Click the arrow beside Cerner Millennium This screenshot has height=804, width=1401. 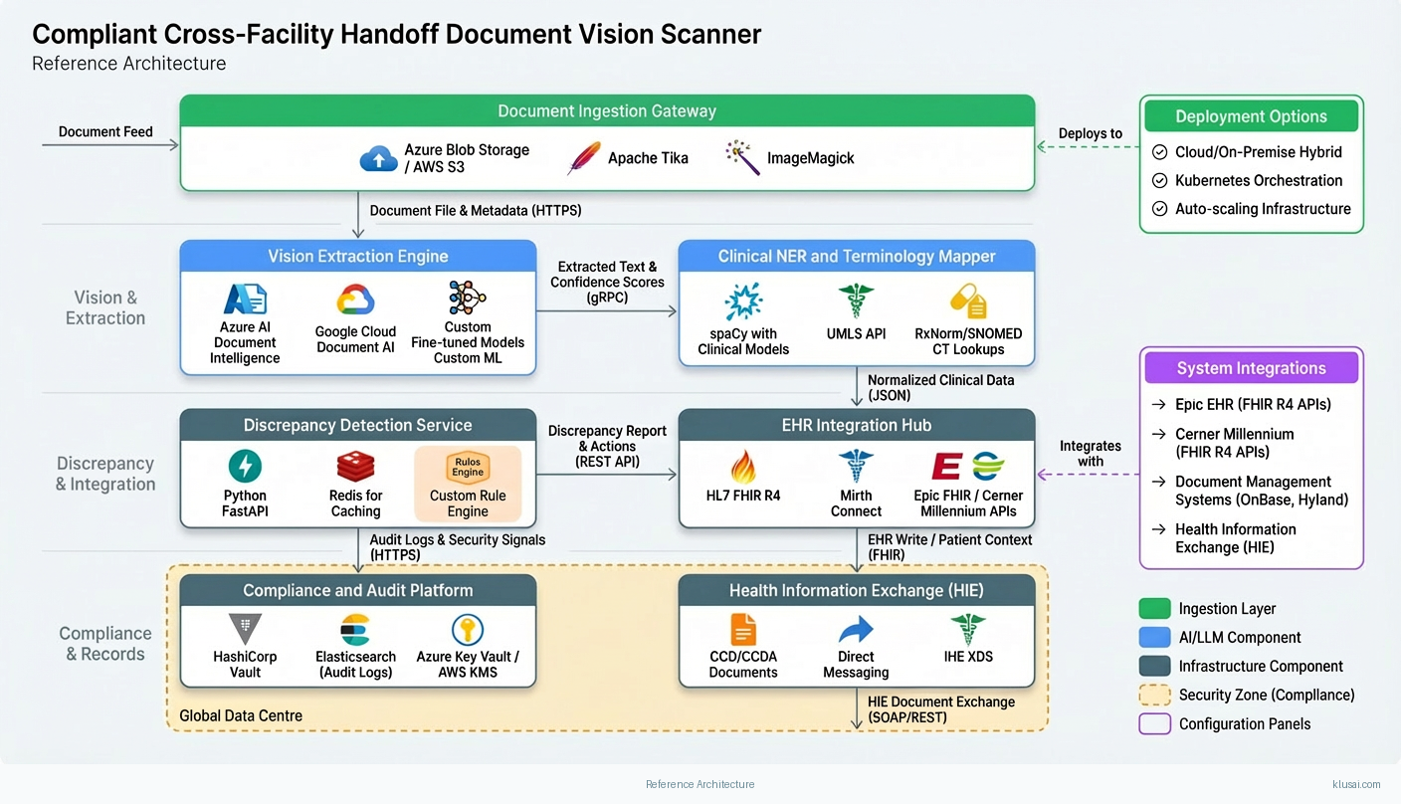(x=1158, y=435)
